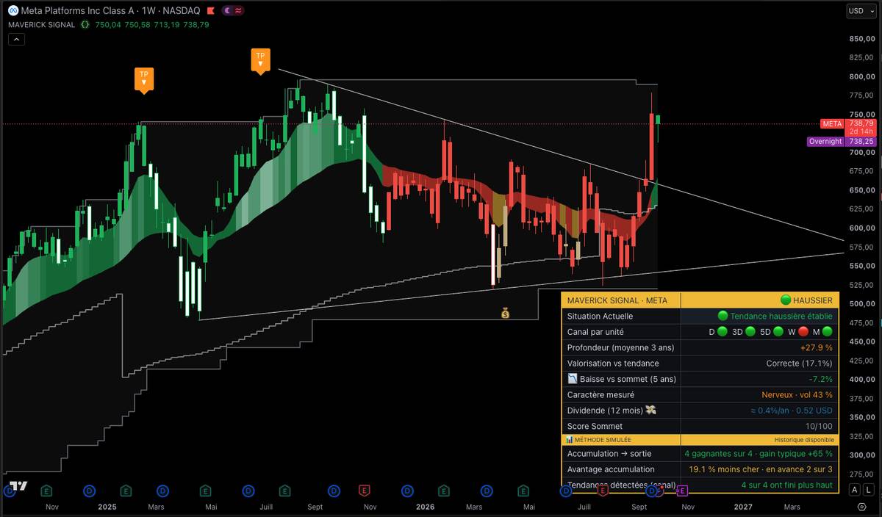882x517 pixels.
Task: Click the dividend marker above Mars 2025
Action: [x=162, y=490]
